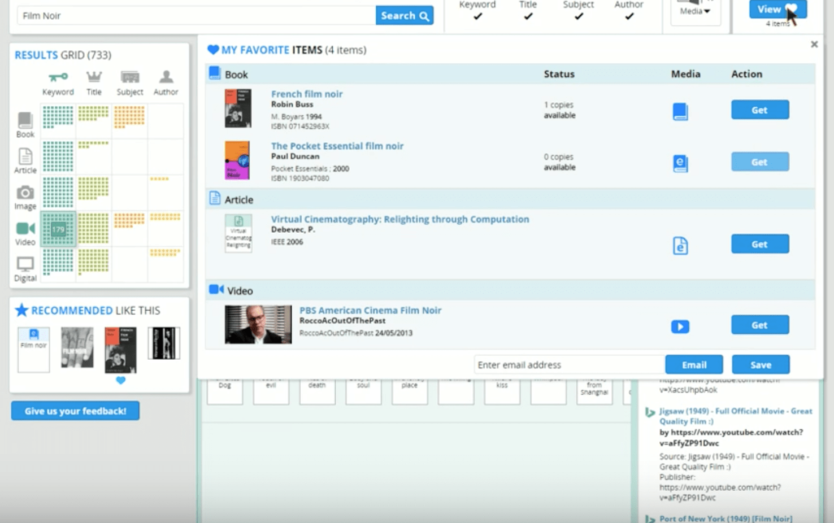Click the ebook icon beside The Pocket Essential

(680, 163)
